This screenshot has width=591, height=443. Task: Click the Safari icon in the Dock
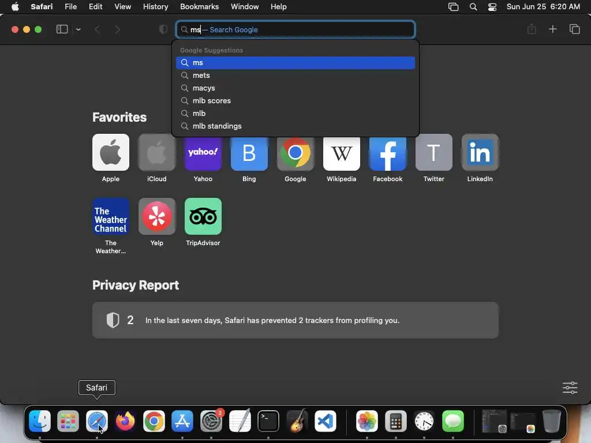97,421
